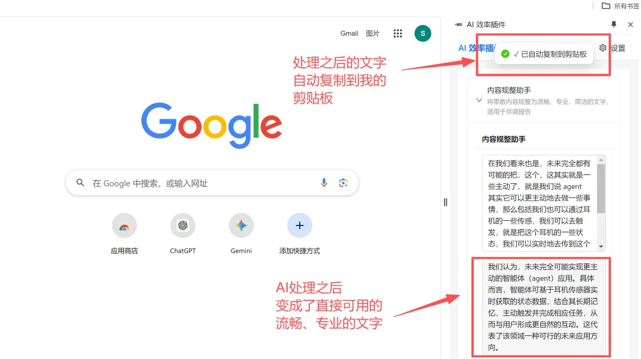The image size is (641, 359).
Task: Click the 添加快捷方式 plus button
Action: coord(300,225)
